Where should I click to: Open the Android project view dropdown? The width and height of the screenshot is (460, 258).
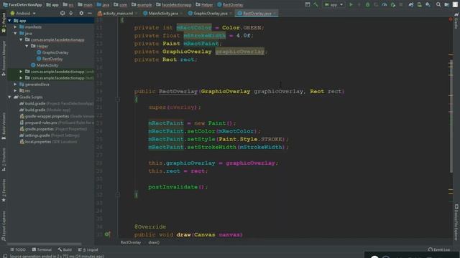click(x=23, y=14)
